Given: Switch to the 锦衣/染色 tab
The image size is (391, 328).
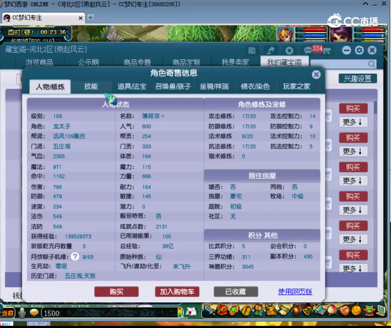Looking at the screenshot, I should coord(255,86).
